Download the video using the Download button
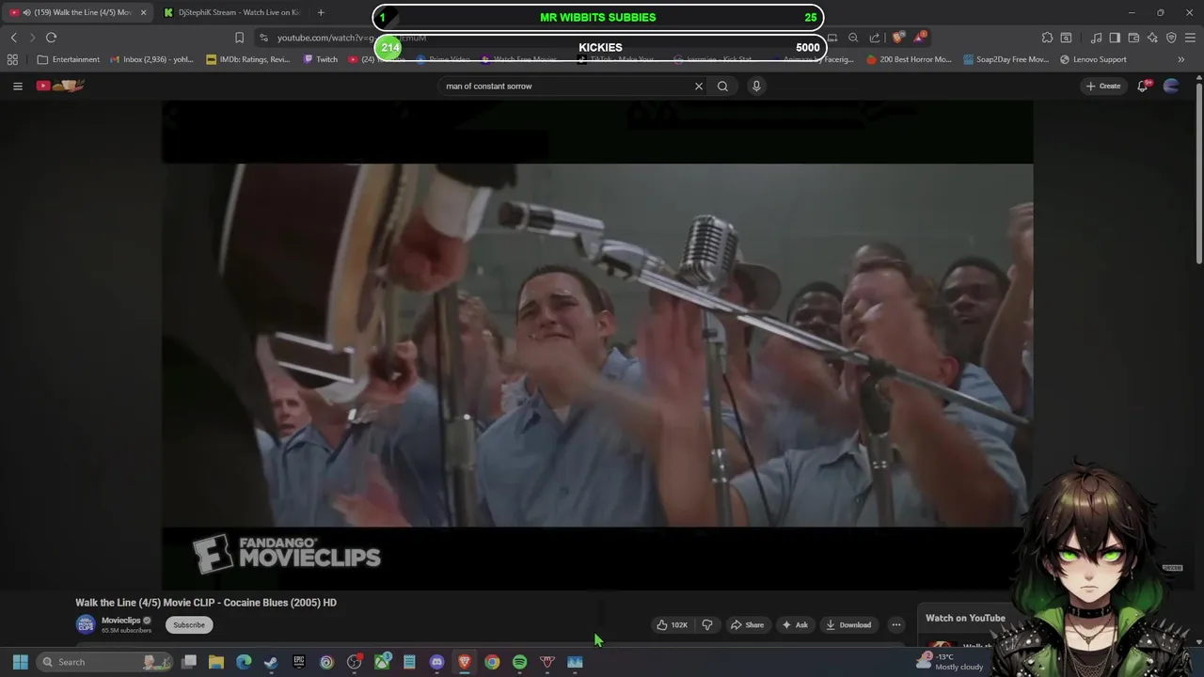Screen dimensions: 1204x677 [x=848, y=624]
